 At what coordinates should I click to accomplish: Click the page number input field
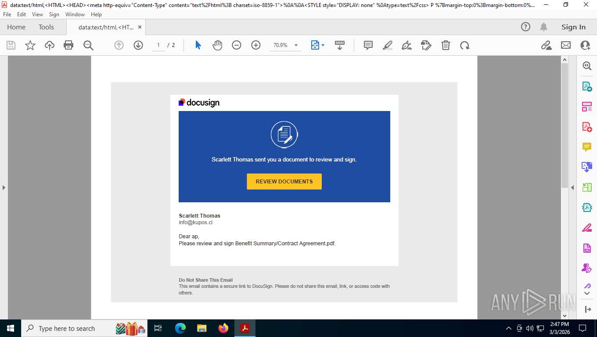coord(158,45)
